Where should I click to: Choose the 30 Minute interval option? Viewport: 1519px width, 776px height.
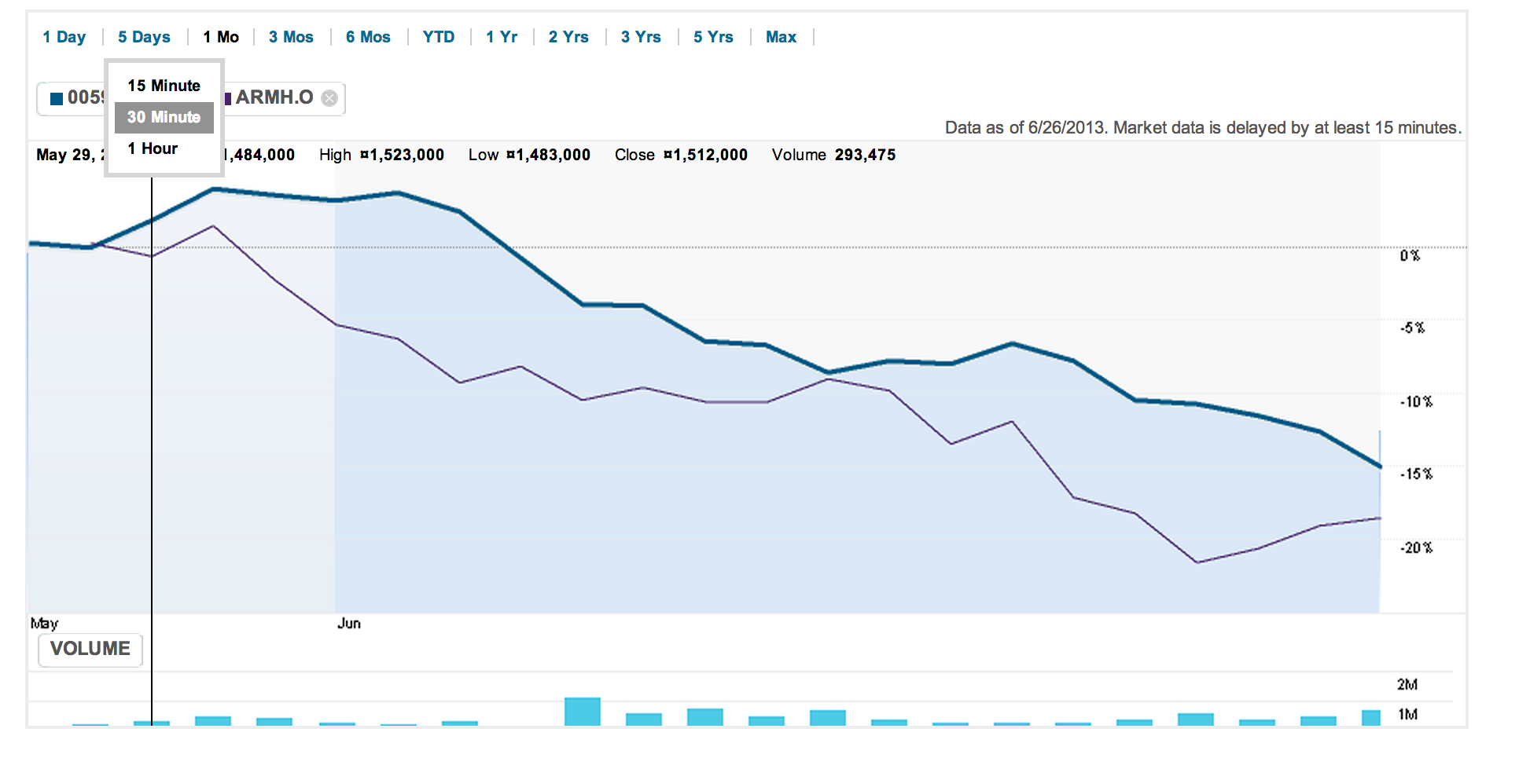(164, 117)
